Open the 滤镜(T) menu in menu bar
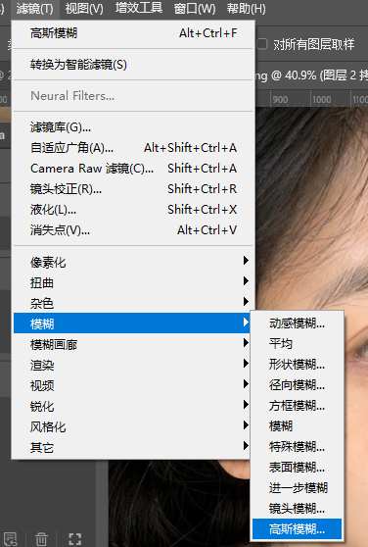Image resolution: width=368 pixels, height=547 pixels. click(x=35, y=9)
